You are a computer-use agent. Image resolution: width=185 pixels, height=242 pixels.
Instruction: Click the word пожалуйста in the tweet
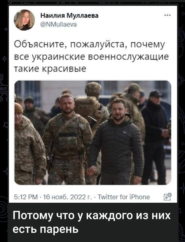pos(98,45)
